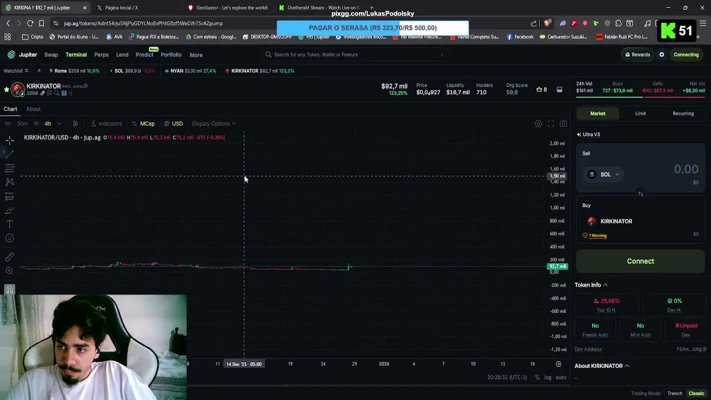Toggle auto scale on chart

pos(561,378)
